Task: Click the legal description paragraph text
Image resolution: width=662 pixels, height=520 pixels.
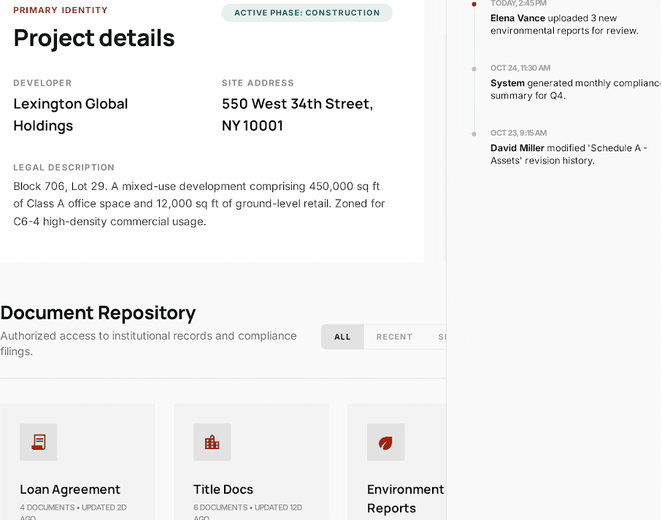Action: coord(199,204)
